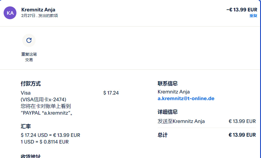Viewport: 261px width, 158px height.
Task: Click the $ 17.24 charged amount
Action: (111, 93)
